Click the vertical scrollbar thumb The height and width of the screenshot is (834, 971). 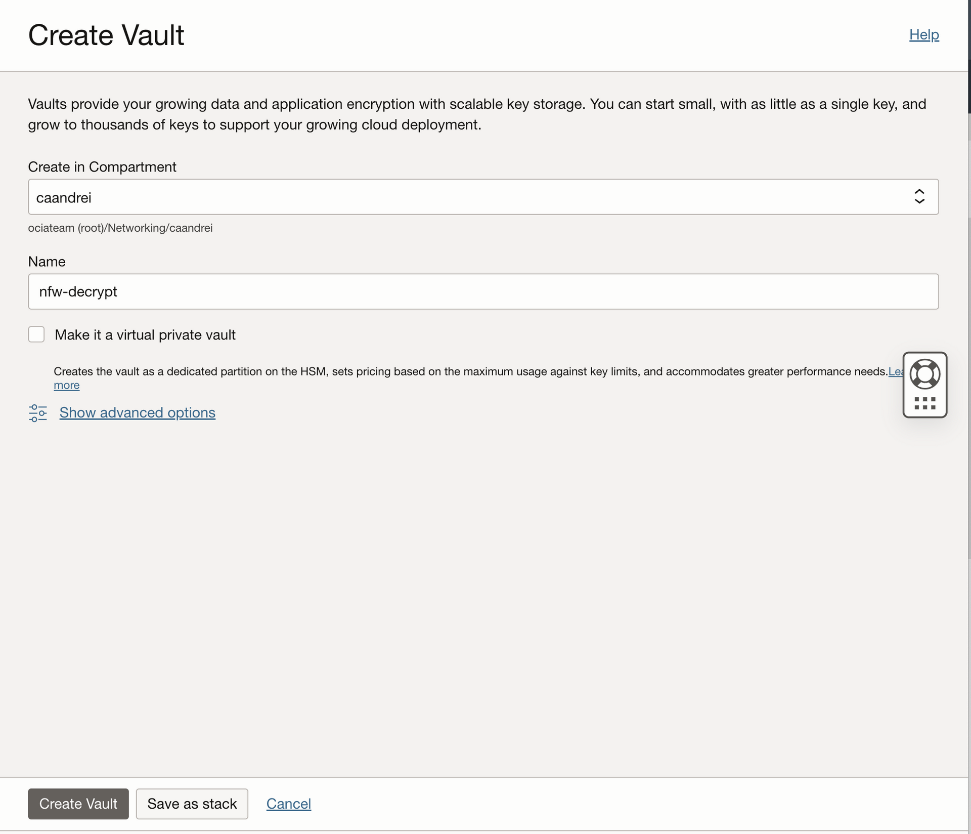pos(969,56)
